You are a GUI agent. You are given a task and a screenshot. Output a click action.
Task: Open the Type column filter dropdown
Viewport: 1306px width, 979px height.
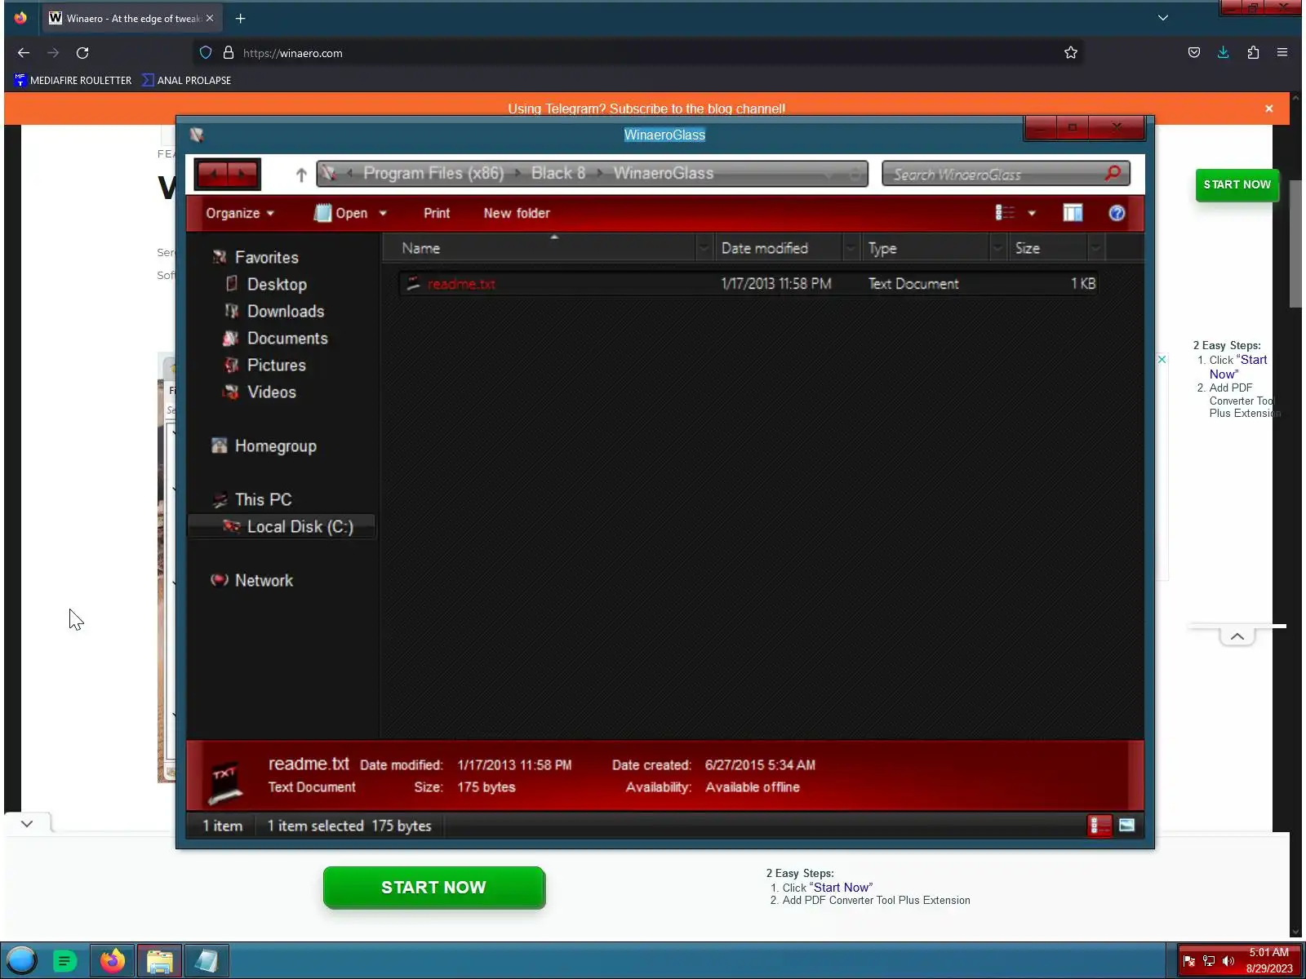pyautogui.click(x=997, y=248)
